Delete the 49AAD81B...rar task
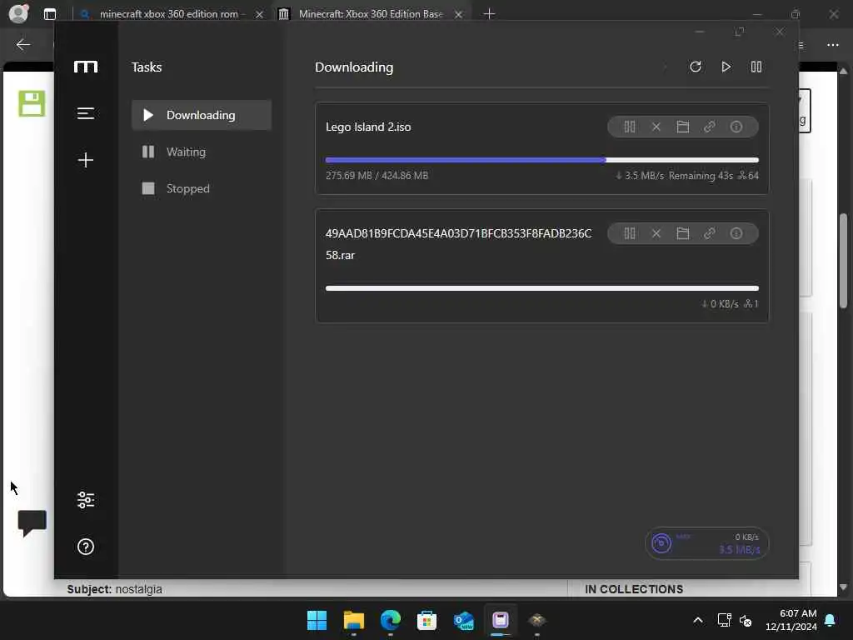The image size is (853, 640). pos(656,233)
